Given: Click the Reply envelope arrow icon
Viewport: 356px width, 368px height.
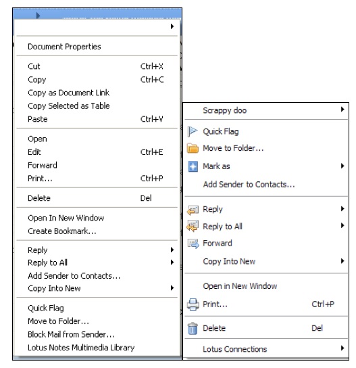Looking at the screenshot, I should [x=193, y=210].
